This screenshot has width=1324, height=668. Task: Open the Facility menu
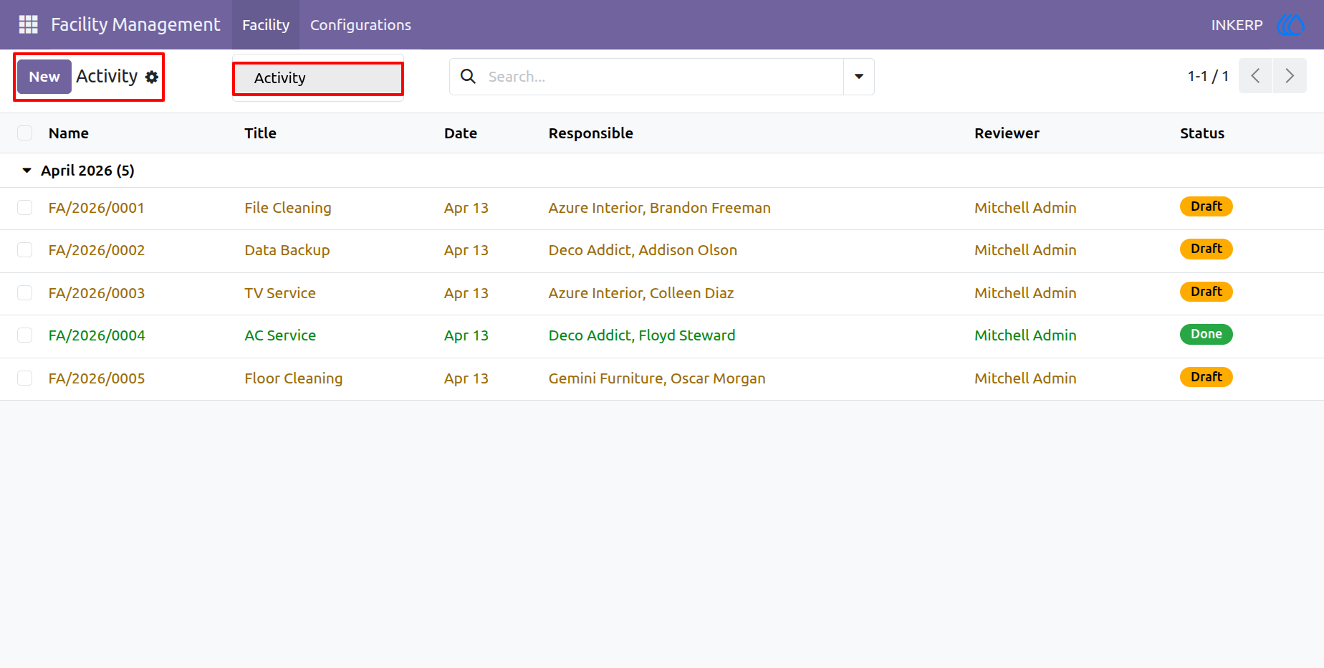(266, 24)
